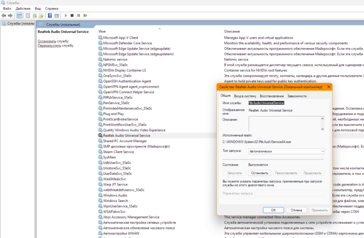Click the Refresh icon in the toolbar

pos(34,15)
